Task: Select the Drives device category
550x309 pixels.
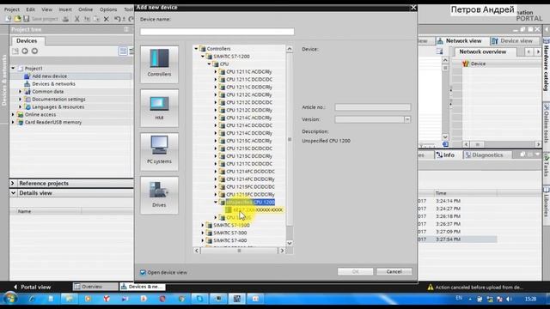Action: pyautogui.click(x=159, y=195)
